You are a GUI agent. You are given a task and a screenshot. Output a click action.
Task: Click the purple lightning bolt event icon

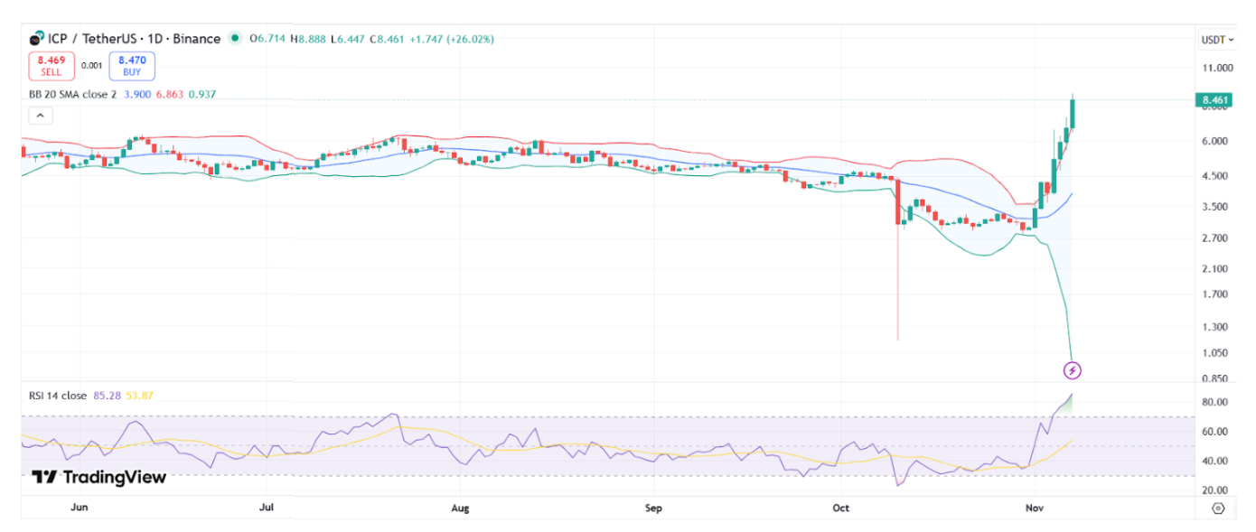(x=1072, y=370)
